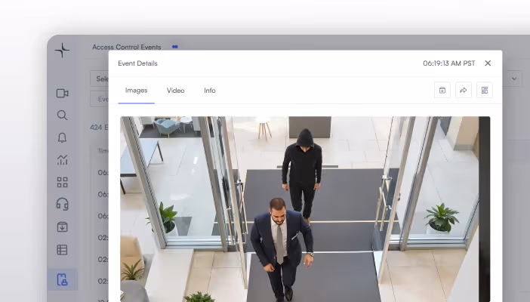This screenshot has width=530, height=302.
Task: Click the Access Control Events title
Action: coord(126,47)
